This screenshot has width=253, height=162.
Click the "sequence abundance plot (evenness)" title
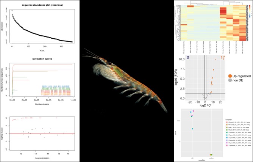click(42, 5)
